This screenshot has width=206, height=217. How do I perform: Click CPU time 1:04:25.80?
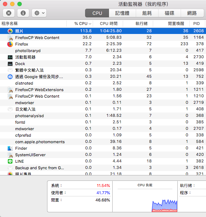[111, 31]
